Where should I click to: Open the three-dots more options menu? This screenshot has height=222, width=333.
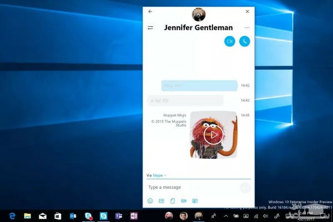(x=247, y=28)
